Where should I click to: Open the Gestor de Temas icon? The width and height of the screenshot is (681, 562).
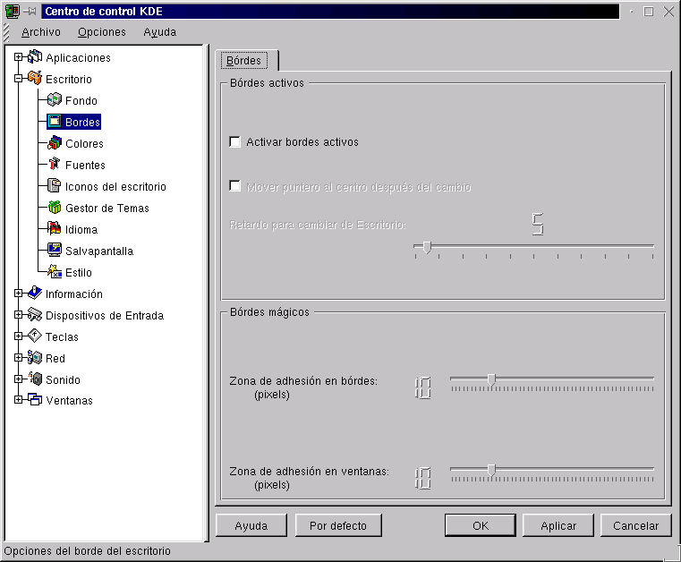pyautogui.click(x=54, y=208)
